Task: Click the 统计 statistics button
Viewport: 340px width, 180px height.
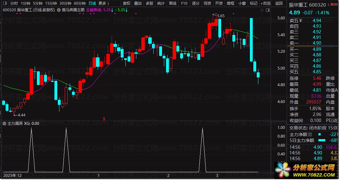Action: [161, 3]
